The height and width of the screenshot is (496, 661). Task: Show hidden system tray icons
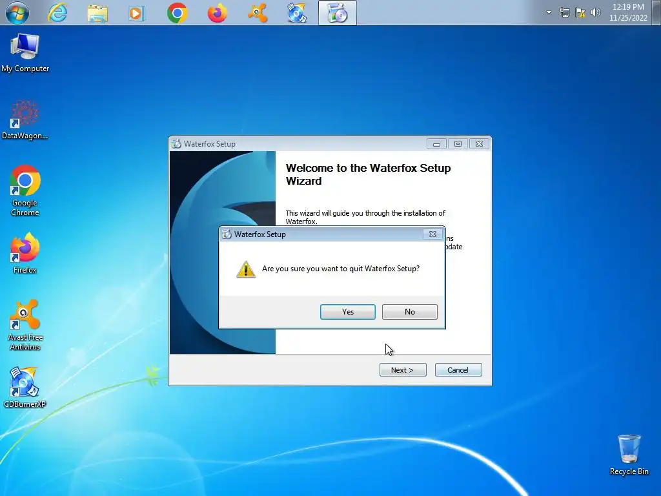(549, 12)
